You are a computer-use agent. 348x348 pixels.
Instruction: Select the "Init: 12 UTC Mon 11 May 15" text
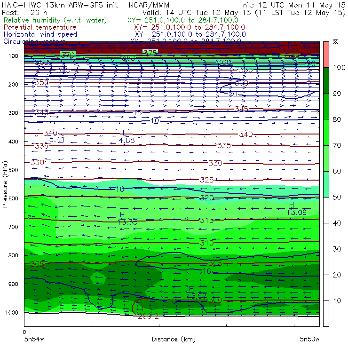[293, 5]
